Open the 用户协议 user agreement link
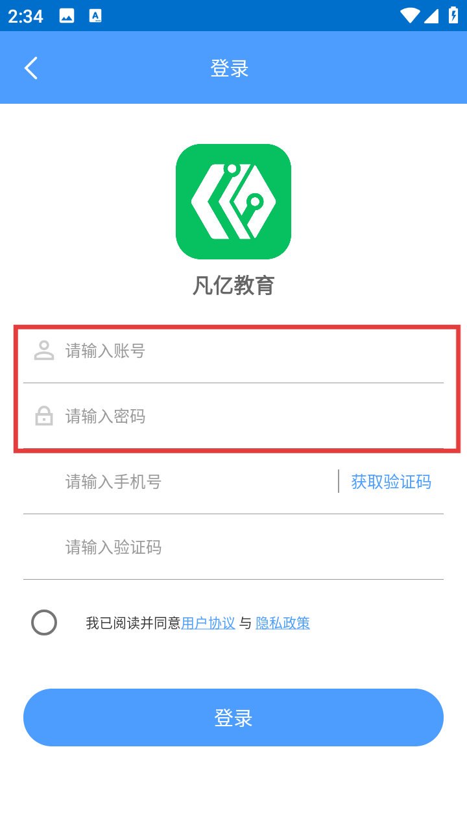This screenshot has width=467, height=830. (x=208, y=623)
